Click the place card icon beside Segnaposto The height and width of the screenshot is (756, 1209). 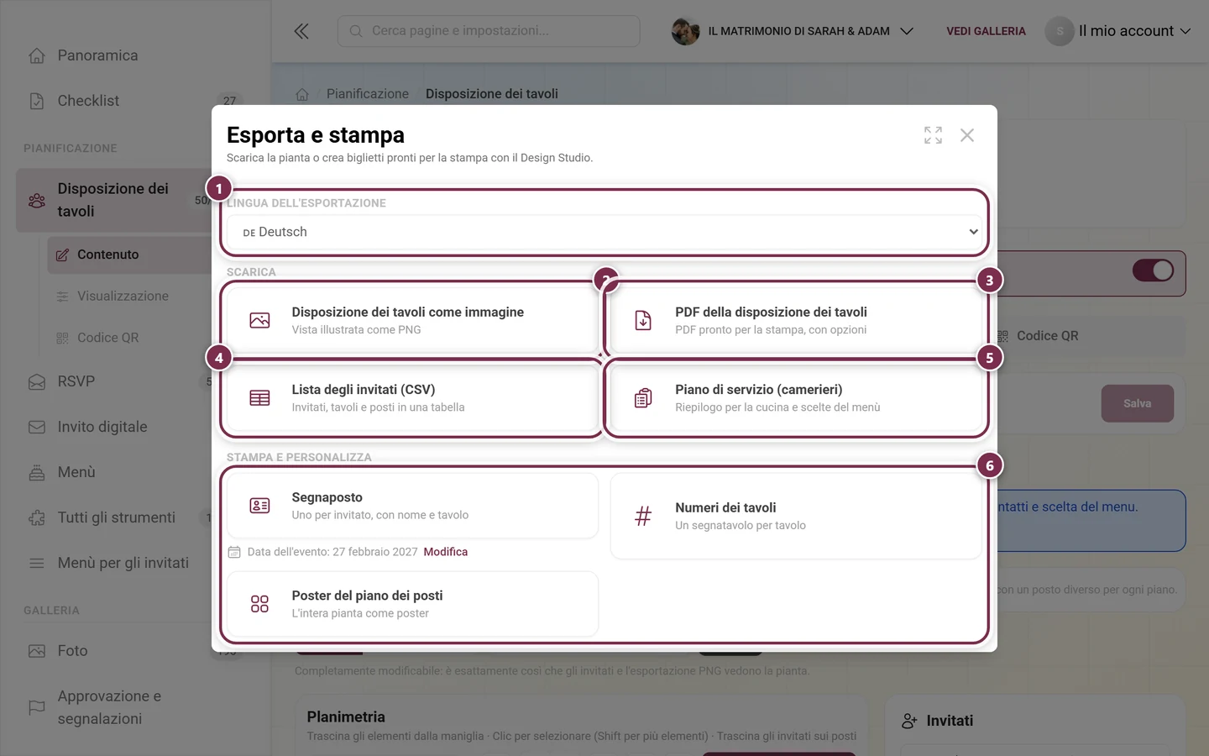[x=259, y=506]
